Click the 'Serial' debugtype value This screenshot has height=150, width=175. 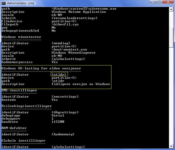pos(58,115)
